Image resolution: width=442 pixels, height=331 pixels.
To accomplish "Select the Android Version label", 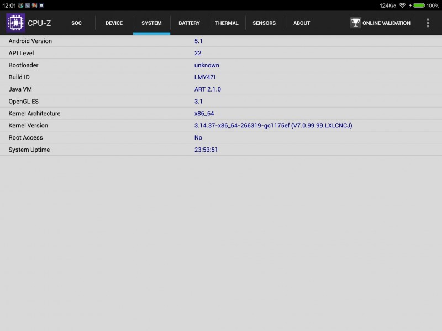I will coord(30,41).
